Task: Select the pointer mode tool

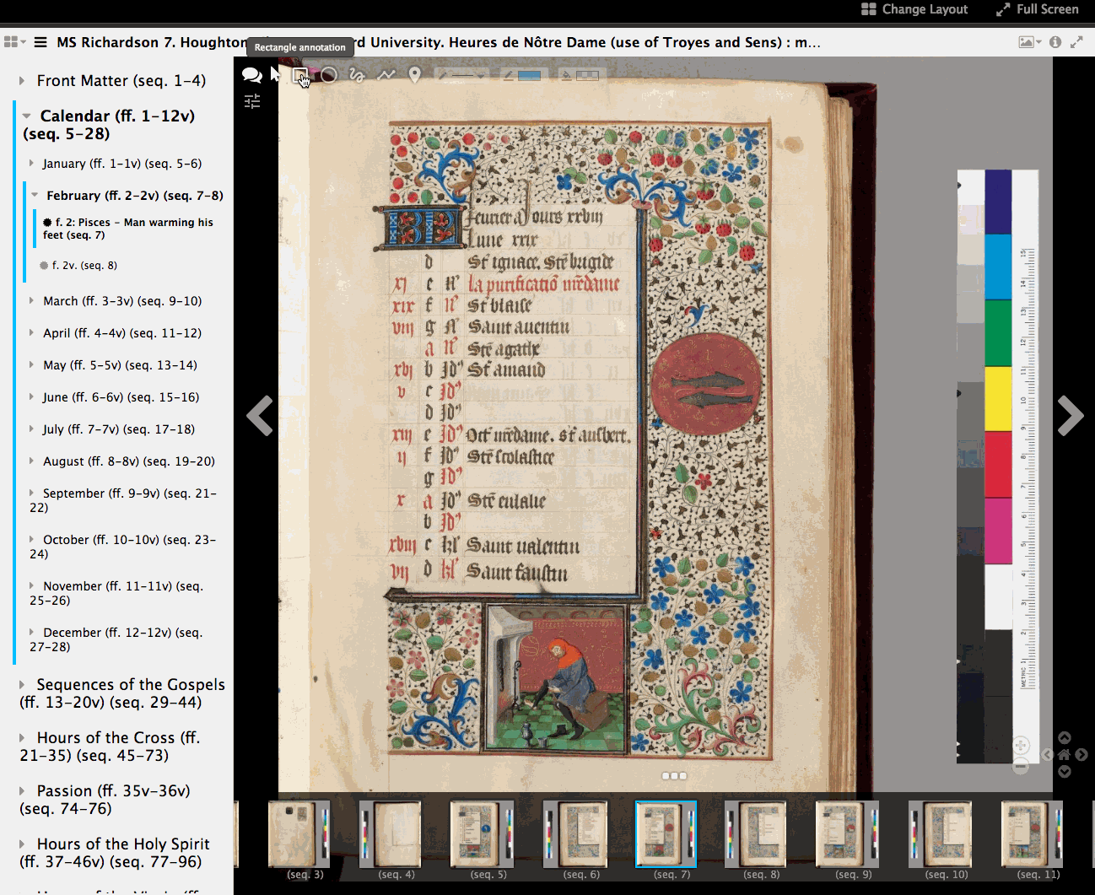Action: click(275, 74)
